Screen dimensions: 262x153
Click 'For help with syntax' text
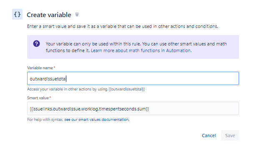pos(45,120)
